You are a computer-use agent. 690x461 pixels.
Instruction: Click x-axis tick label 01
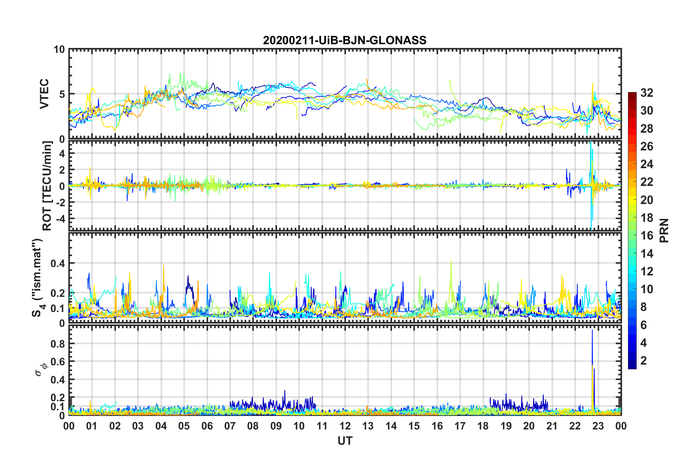[x=92, y=426]
